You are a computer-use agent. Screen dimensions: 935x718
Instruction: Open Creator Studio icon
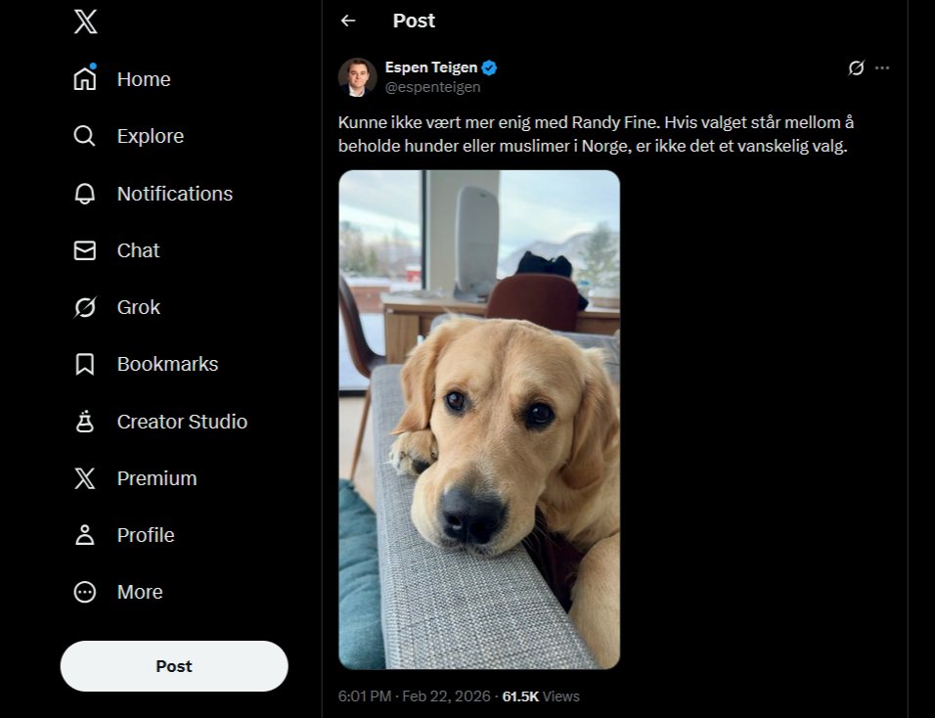pyautogui.click(x=85, y=422)
